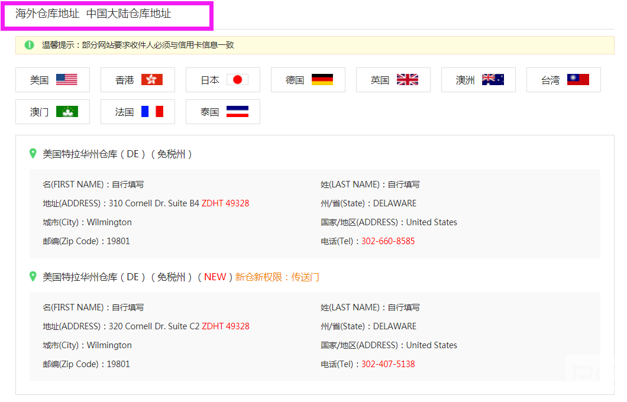The image size is (627, 402).
Task: Switch to 海外仓库地址 tab
Action: [x=47, y=14]
